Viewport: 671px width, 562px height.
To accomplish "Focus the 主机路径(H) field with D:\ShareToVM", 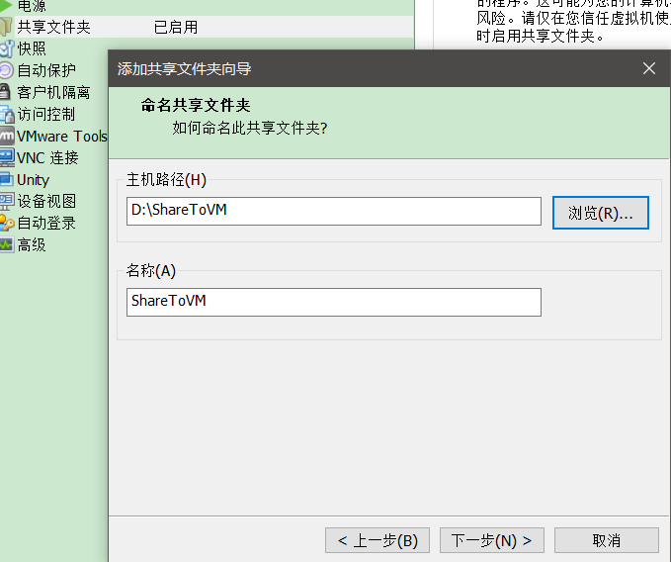I will [x=334, y=211].
